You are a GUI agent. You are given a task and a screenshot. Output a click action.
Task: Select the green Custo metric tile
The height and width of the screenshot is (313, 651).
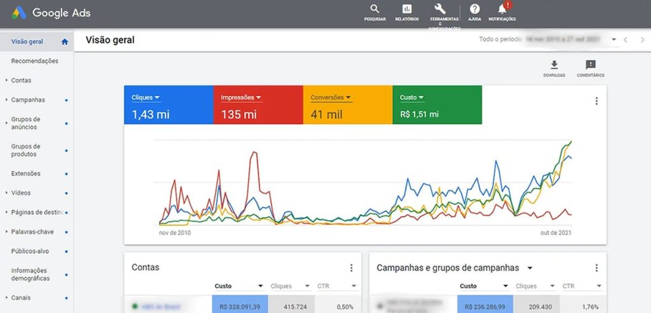pos(437,105)
